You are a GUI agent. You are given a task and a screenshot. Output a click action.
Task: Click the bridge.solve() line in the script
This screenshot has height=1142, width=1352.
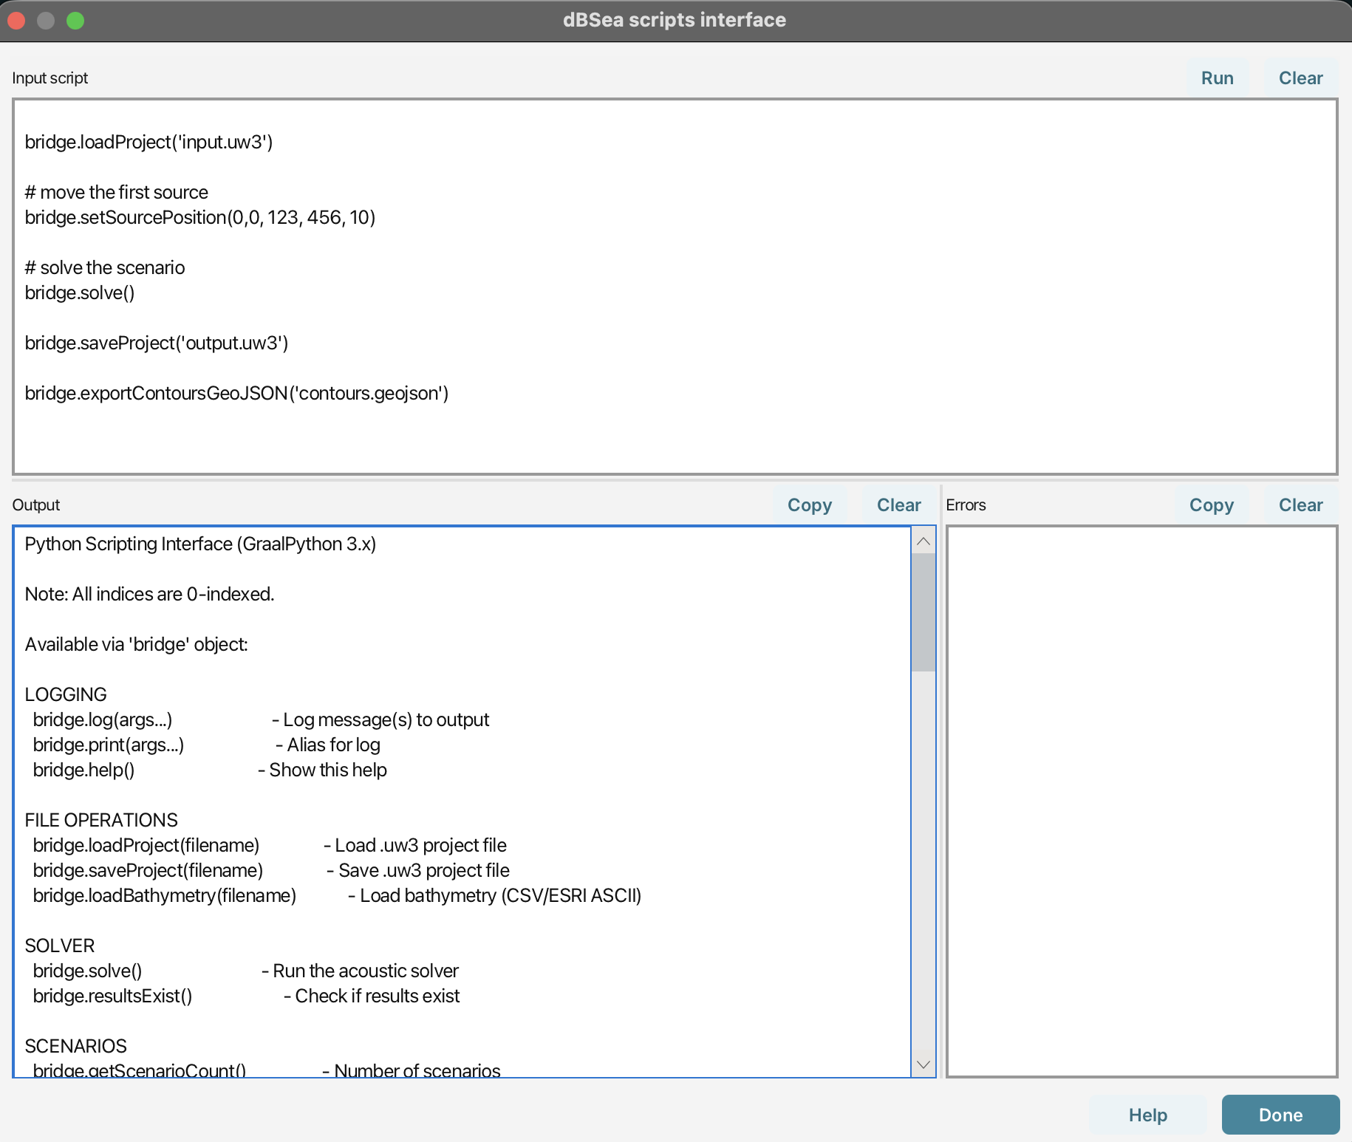80,293
